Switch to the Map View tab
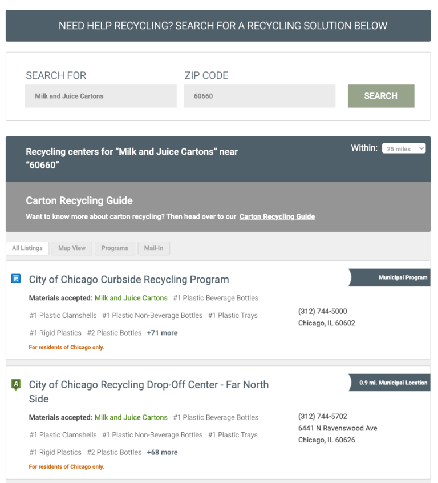 click(x=72, y=248)
